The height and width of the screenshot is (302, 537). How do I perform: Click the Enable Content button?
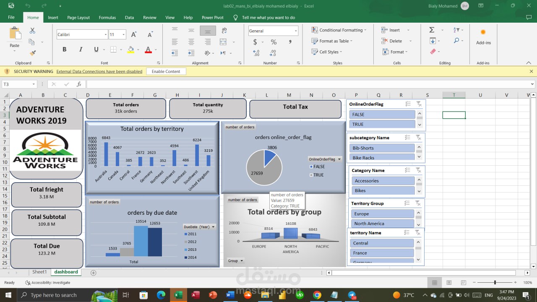tap(166, 71)
